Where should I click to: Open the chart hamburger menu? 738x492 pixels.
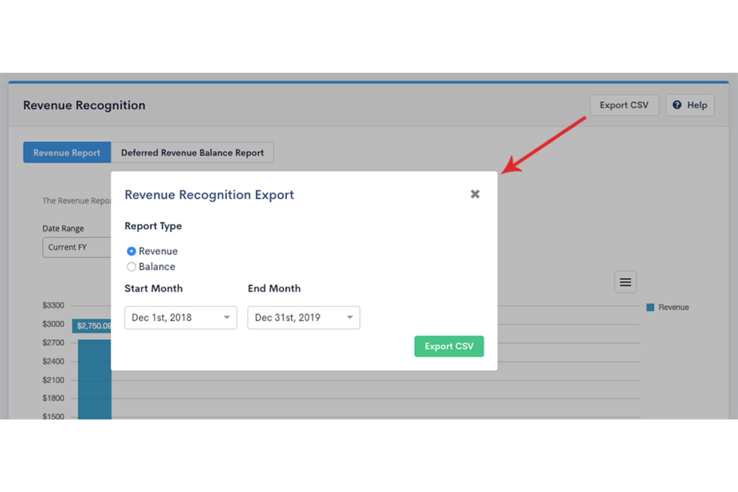[x=625, y=282]
